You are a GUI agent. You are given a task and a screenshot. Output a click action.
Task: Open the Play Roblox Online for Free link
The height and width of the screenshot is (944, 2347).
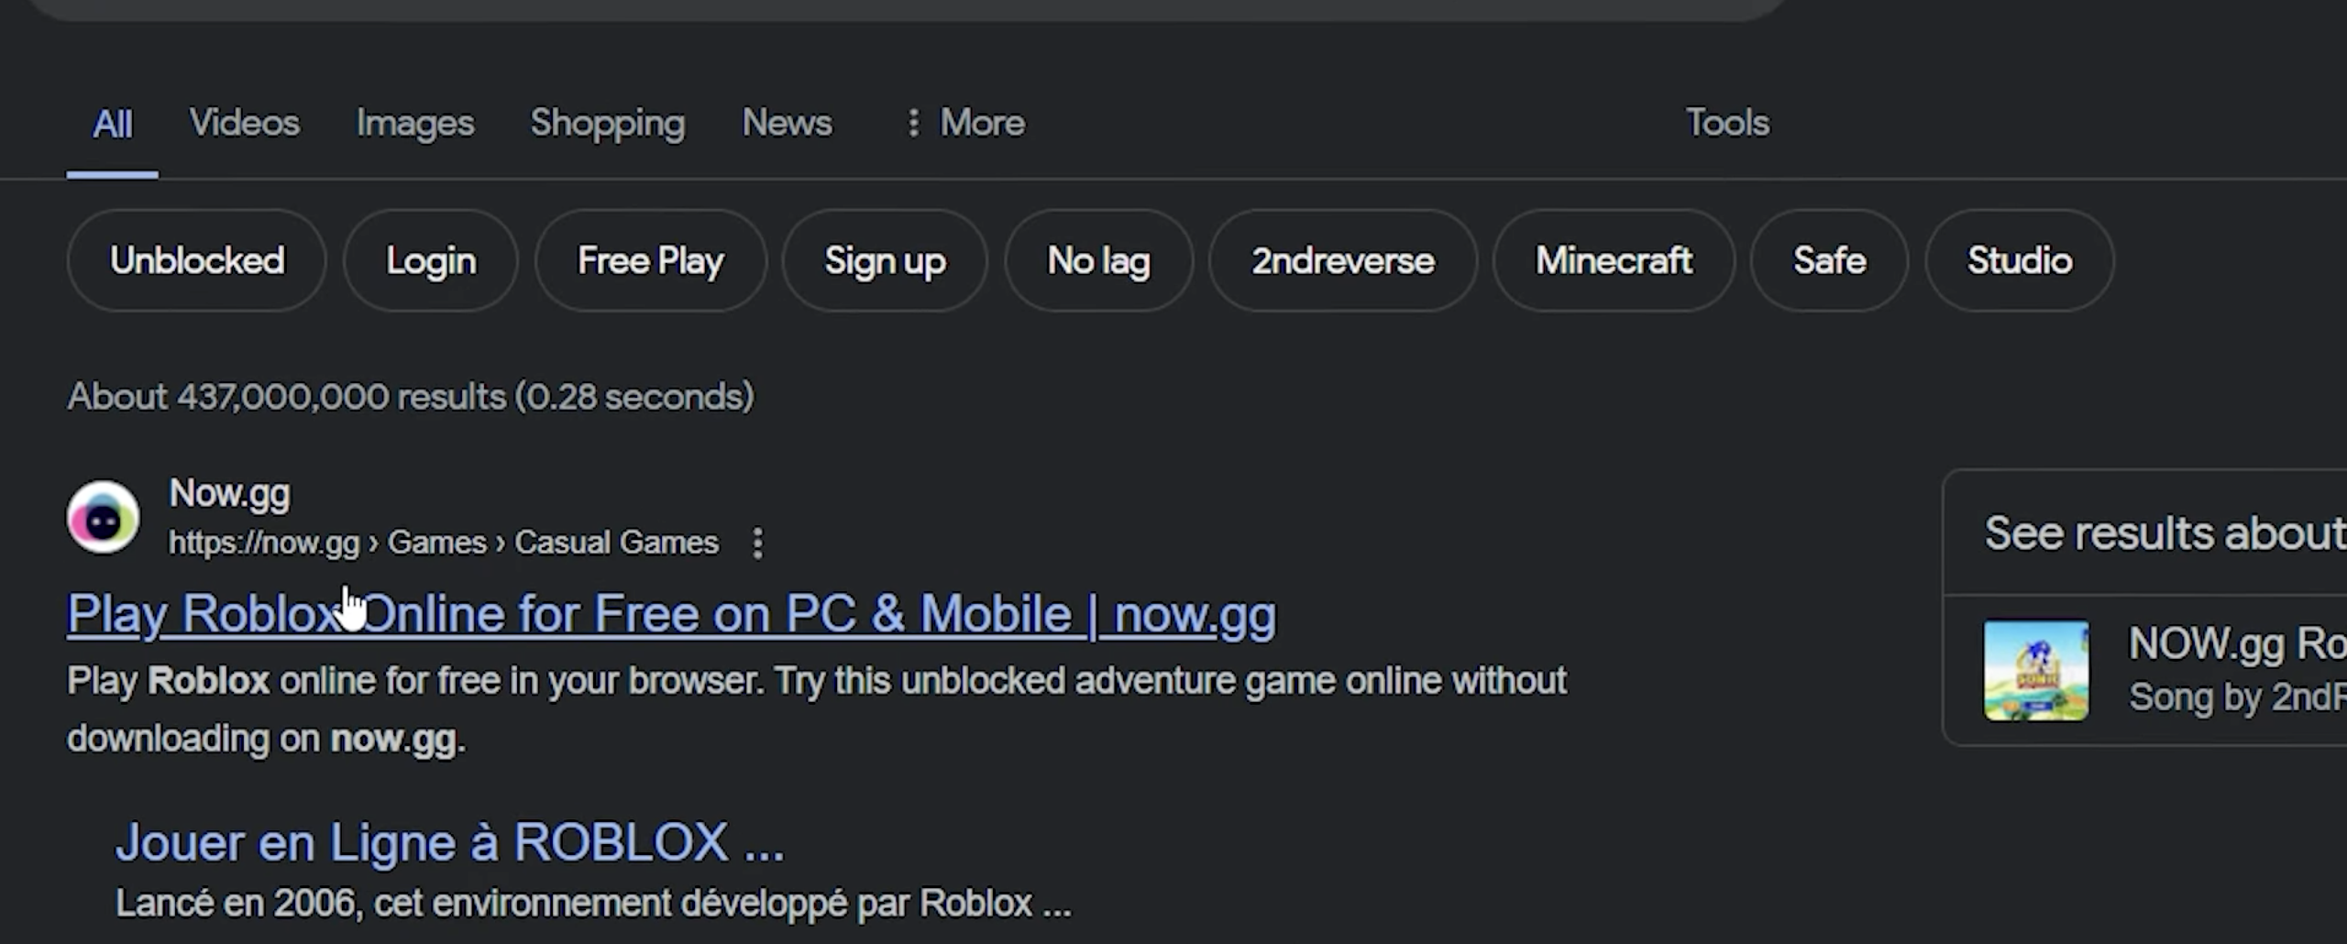coord(671,614)
